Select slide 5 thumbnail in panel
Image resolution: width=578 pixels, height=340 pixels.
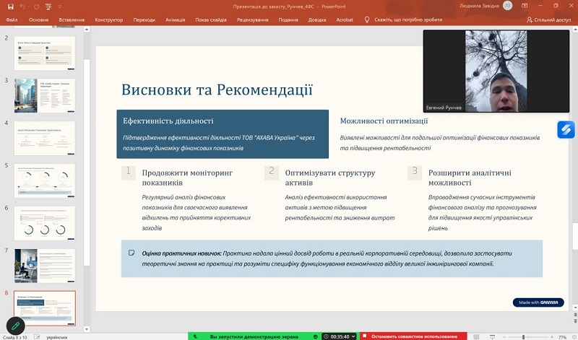[45, 180]
